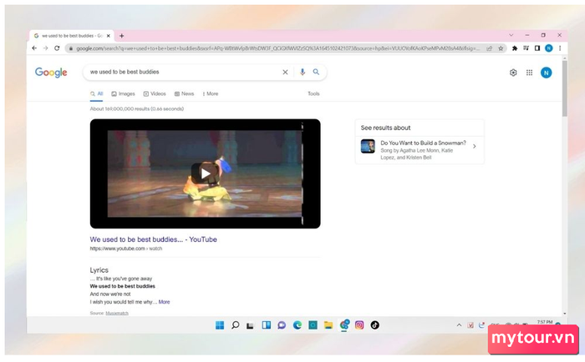Viewport: 585px width, 362px height.
Task: Clear the search box with the X icon
Action: [x=285, y=73]
